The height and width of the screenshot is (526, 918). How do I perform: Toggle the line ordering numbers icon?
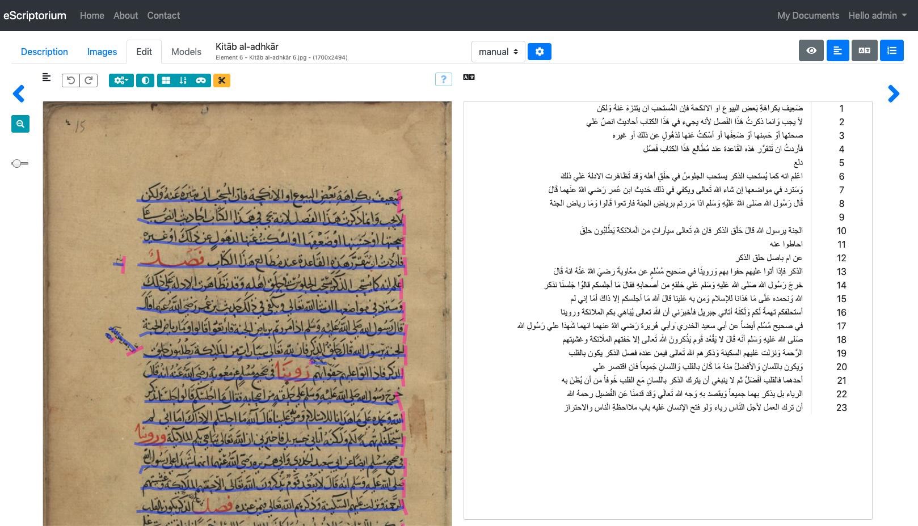[x=183, y=80]
